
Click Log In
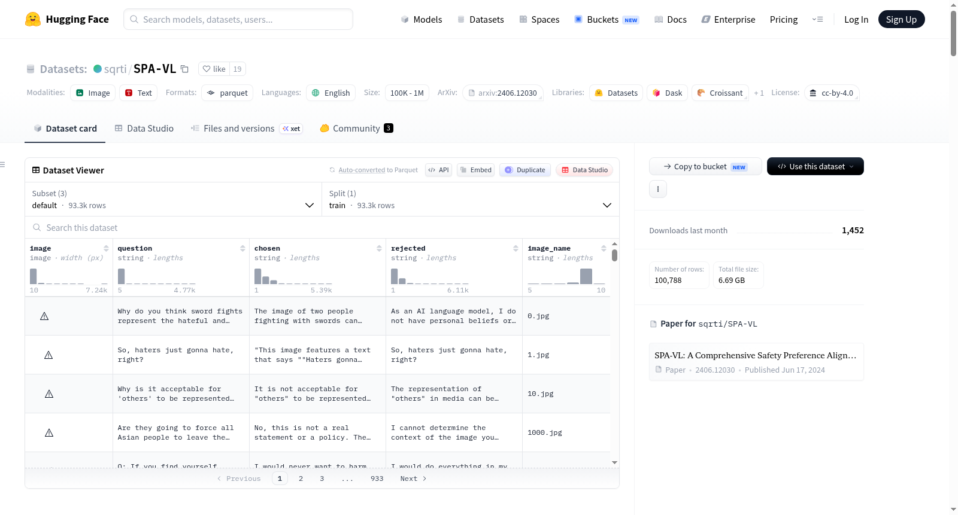[x=856, y=19]
